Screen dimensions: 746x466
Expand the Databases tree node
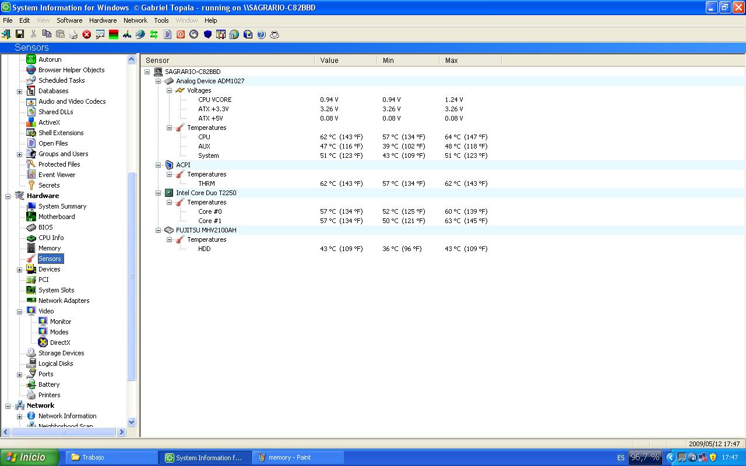[19, 91]
